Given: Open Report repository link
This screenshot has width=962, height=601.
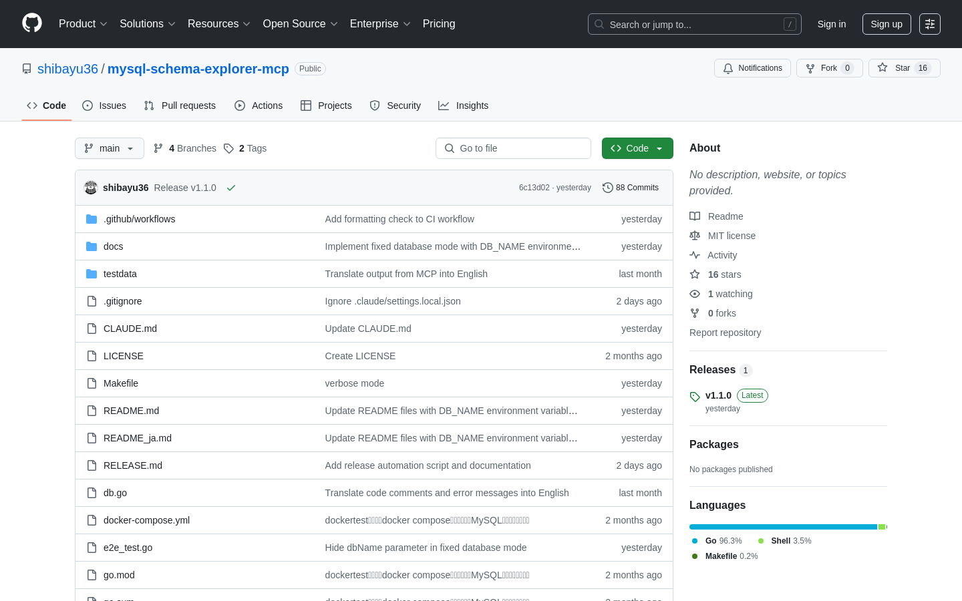Looking at the screenshot, I should (725, 333).
